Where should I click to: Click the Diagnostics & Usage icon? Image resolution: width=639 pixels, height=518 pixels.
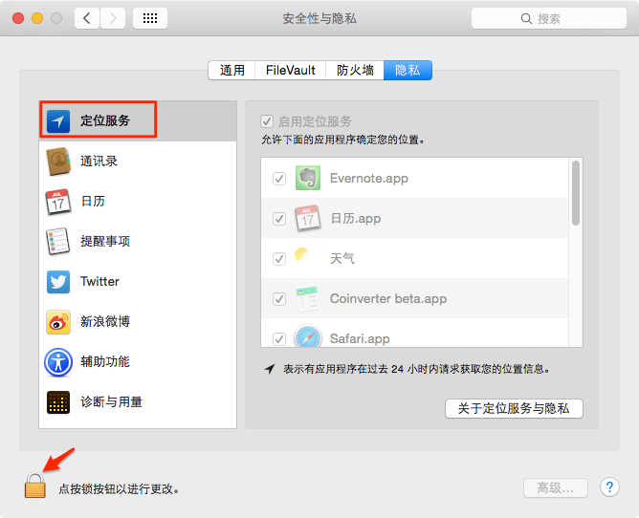[x=57, y=402]
